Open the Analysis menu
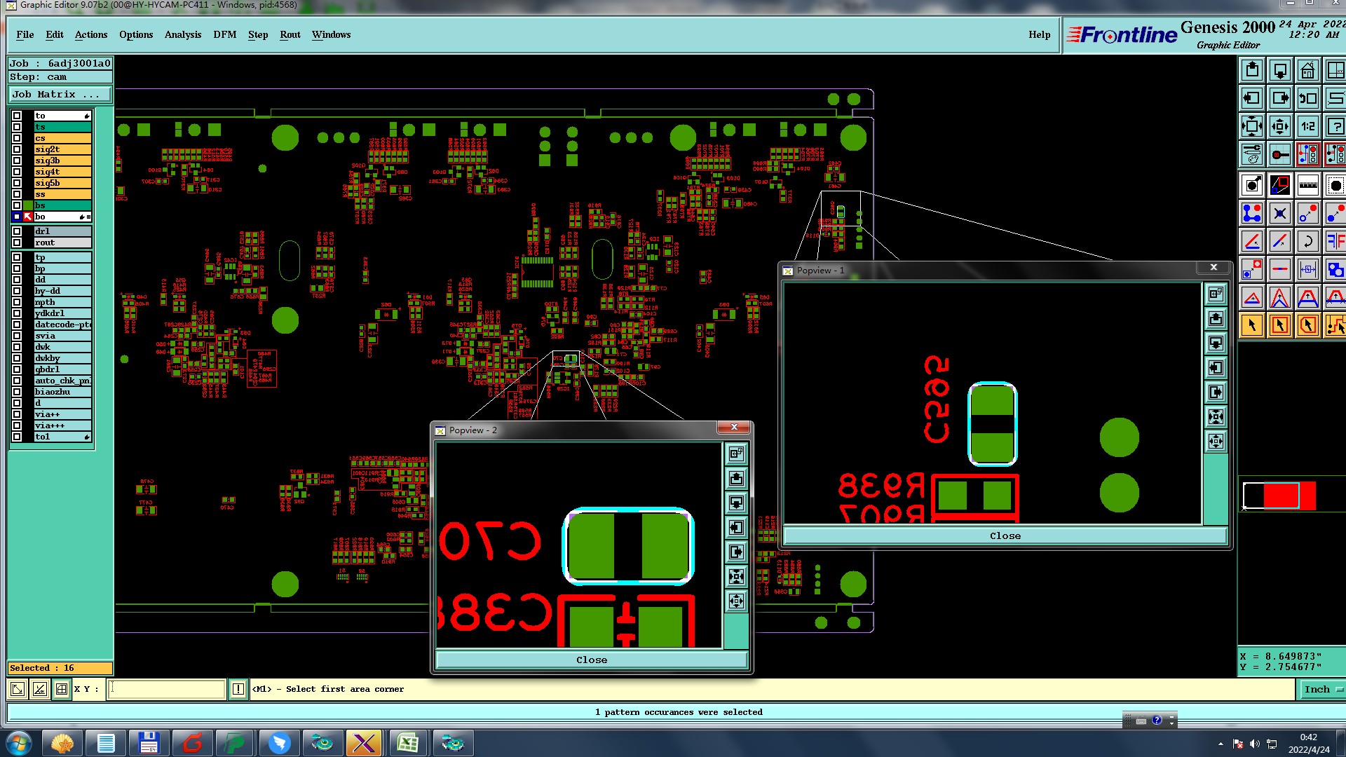The width and height of the screenshot is (1346, 757). tap(182, 34)
